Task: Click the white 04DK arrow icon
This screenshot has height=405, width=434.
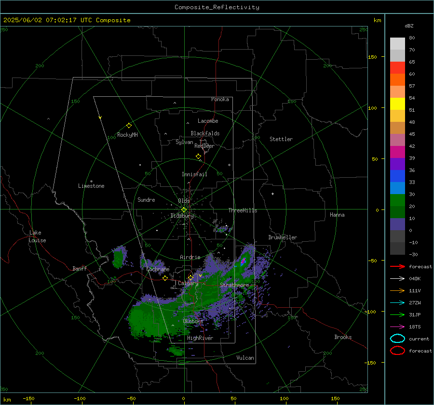Action: [x=397, y=279]
